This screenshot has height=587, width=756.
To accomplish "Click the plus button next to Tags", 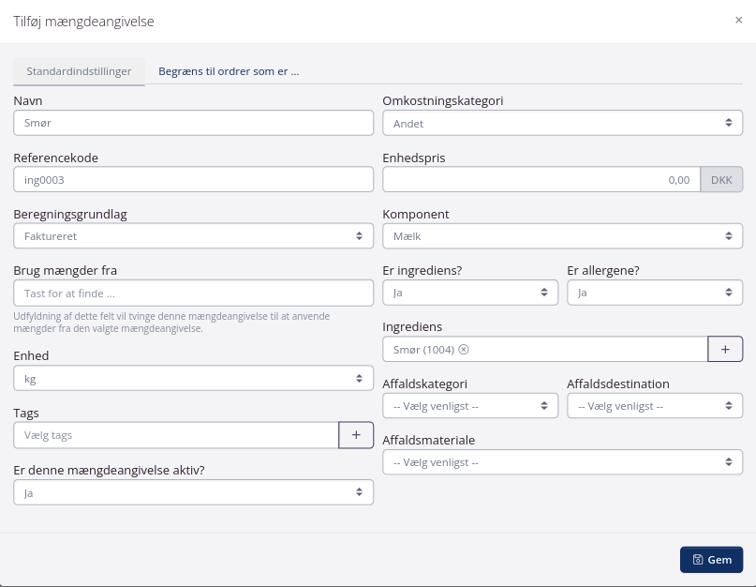I will coord(355,435).
